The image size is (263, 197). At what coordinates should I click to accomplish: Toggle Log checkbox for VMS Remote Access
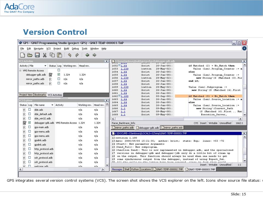tap(59, 70)
